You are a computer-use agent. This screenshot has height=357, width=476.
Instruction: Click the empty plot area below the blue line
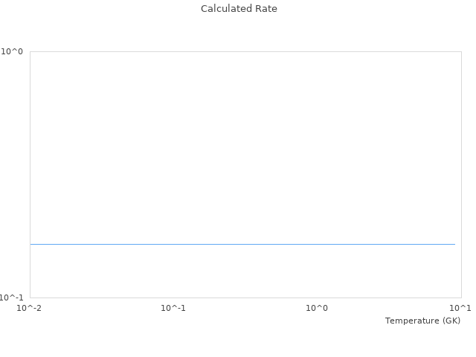[245, 271]
